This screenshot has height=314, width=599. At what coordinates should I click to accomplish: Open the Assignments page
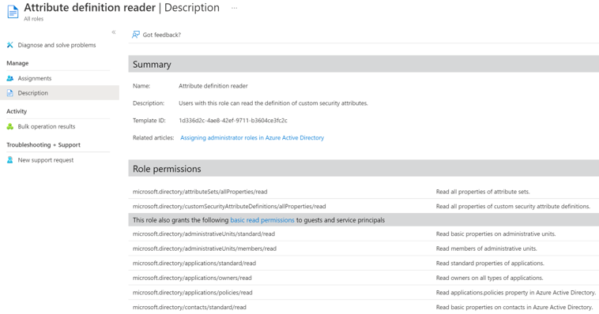coord(35,78)
